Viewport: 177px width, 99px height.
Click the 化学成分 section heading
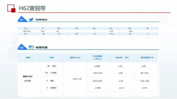pos(41,20)
